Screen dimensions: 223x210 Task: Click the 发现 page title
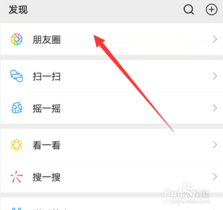click(18, 10)
